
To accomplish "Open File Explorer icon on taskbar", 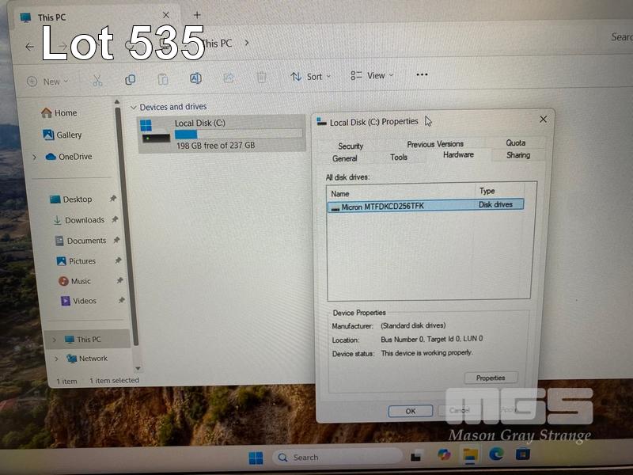I will click(x=470, y=454).
